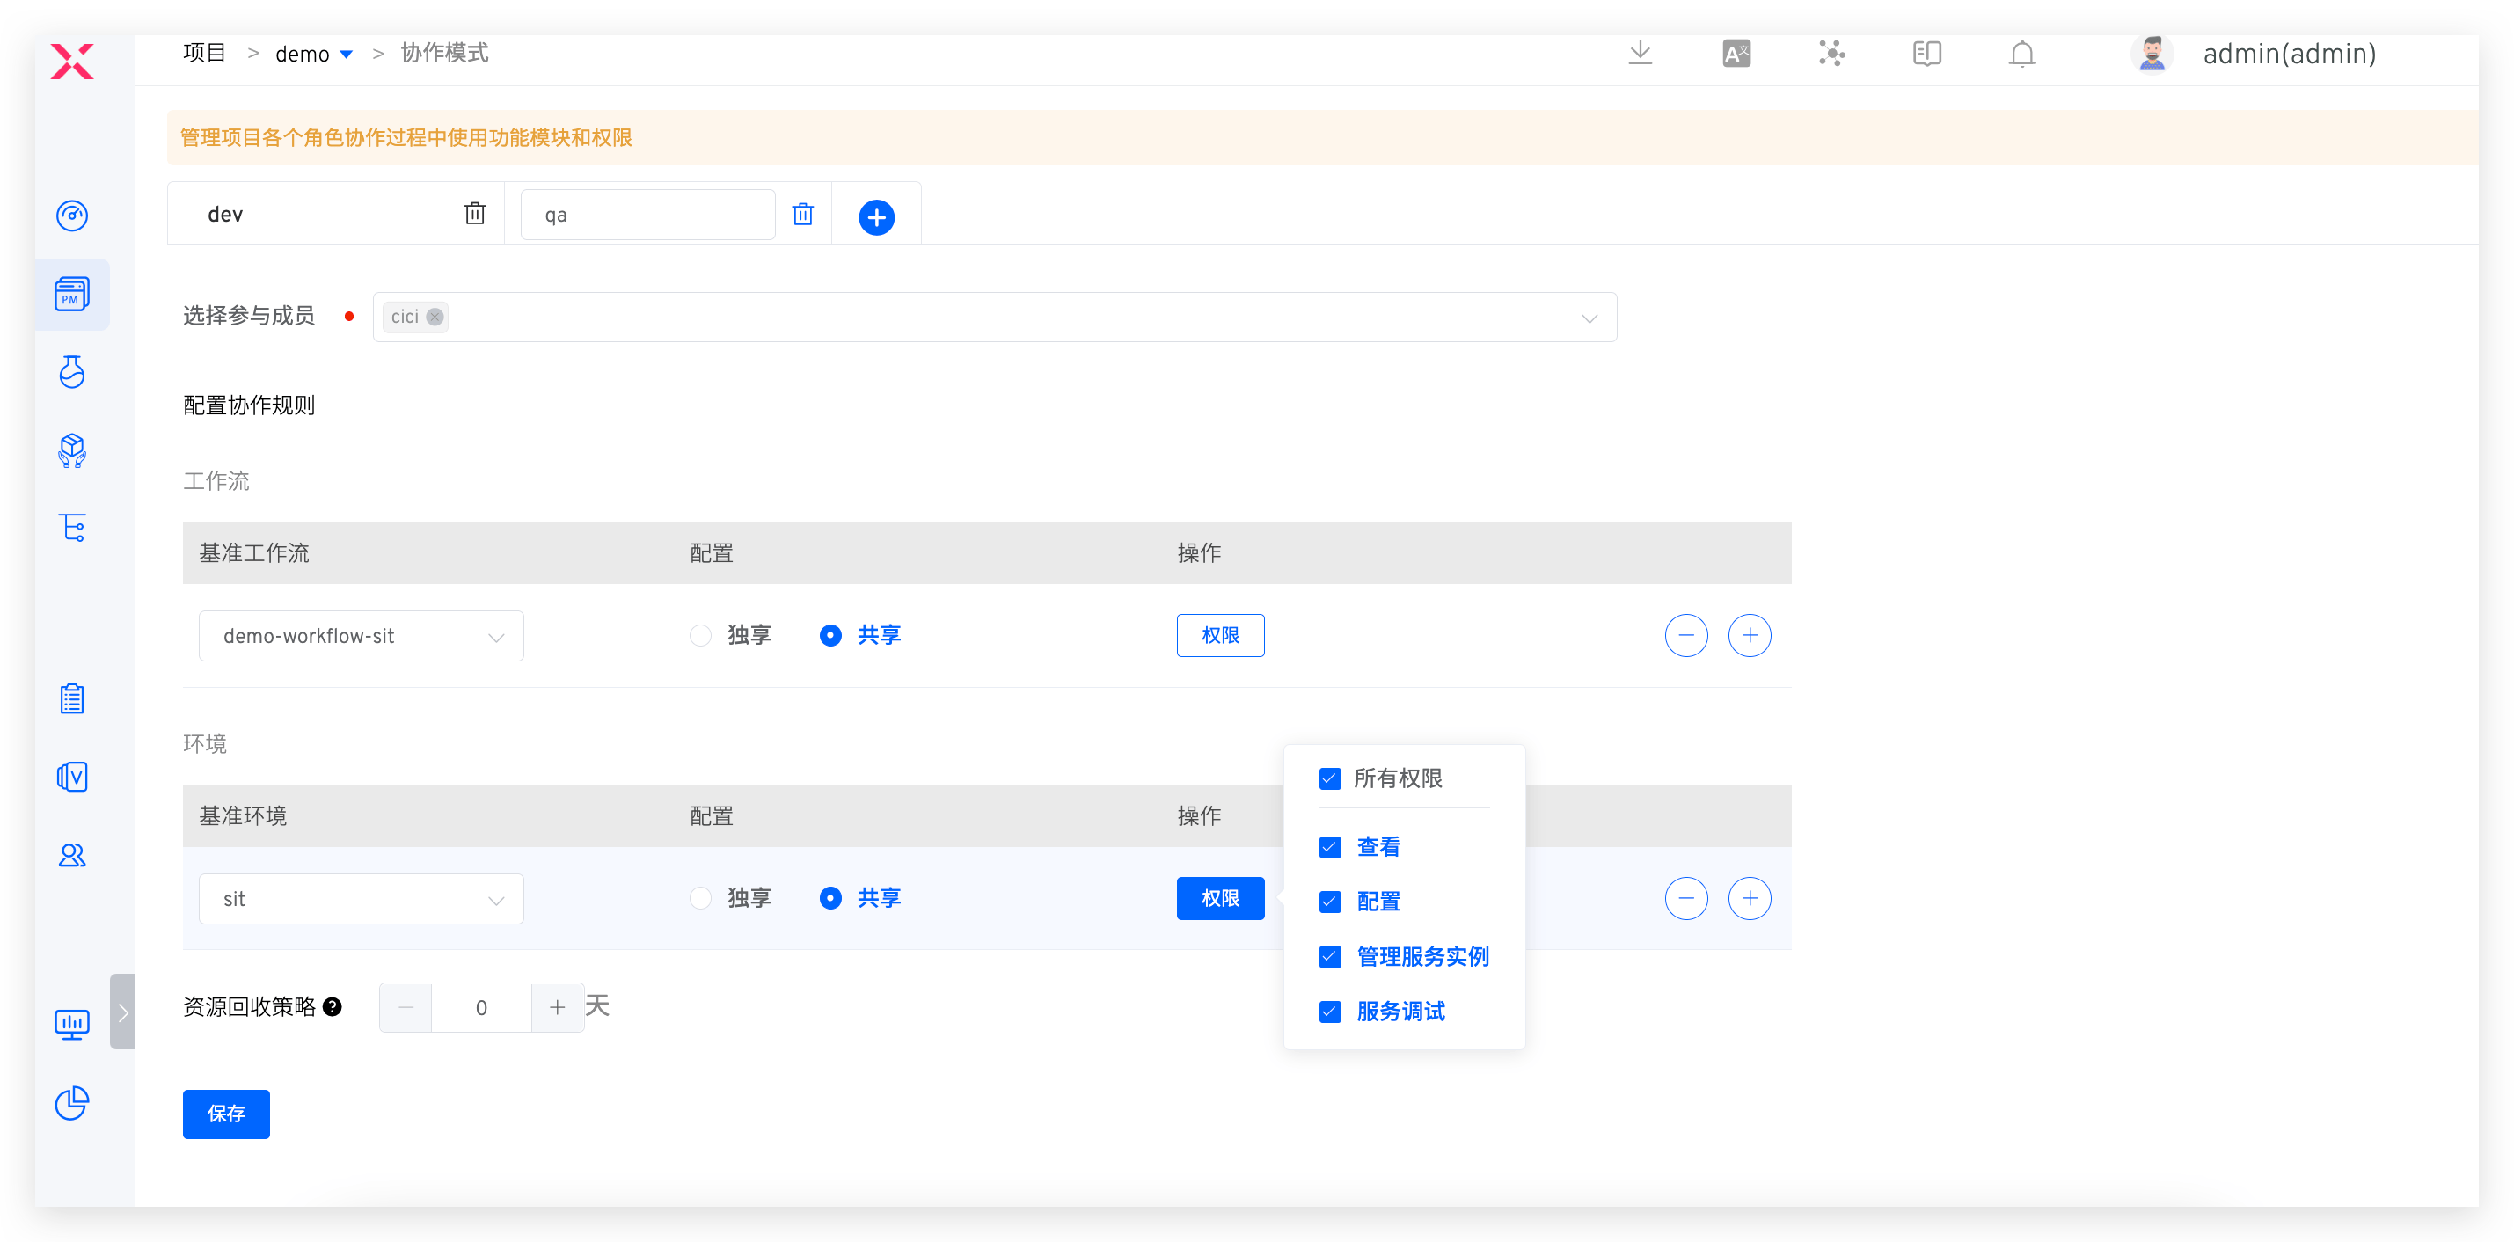Image resolution: width=2514 pixels, height=1242 pixels.
Task: Select 独享 for the sit environment
Action: (x=701, y=899)
